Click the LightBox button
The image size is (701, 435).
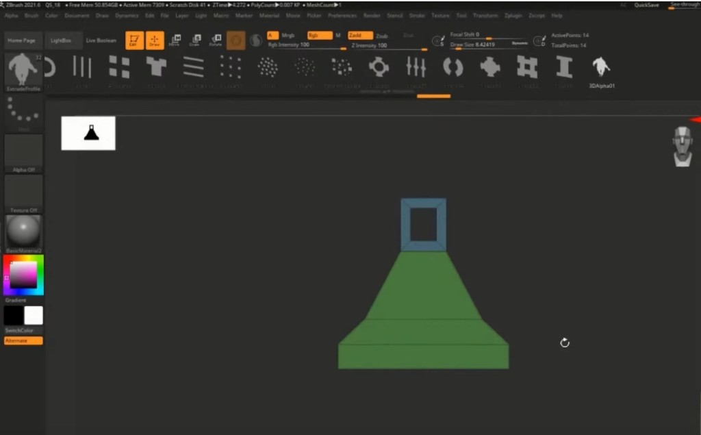click(x=60, y=40)
